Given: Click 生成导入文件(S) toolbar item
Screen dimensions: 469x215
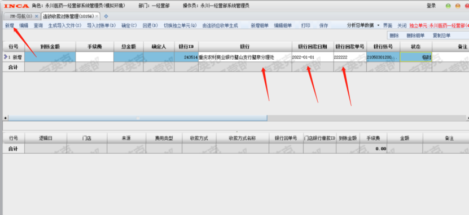Looking at the screenshot, I should [65, 26].
